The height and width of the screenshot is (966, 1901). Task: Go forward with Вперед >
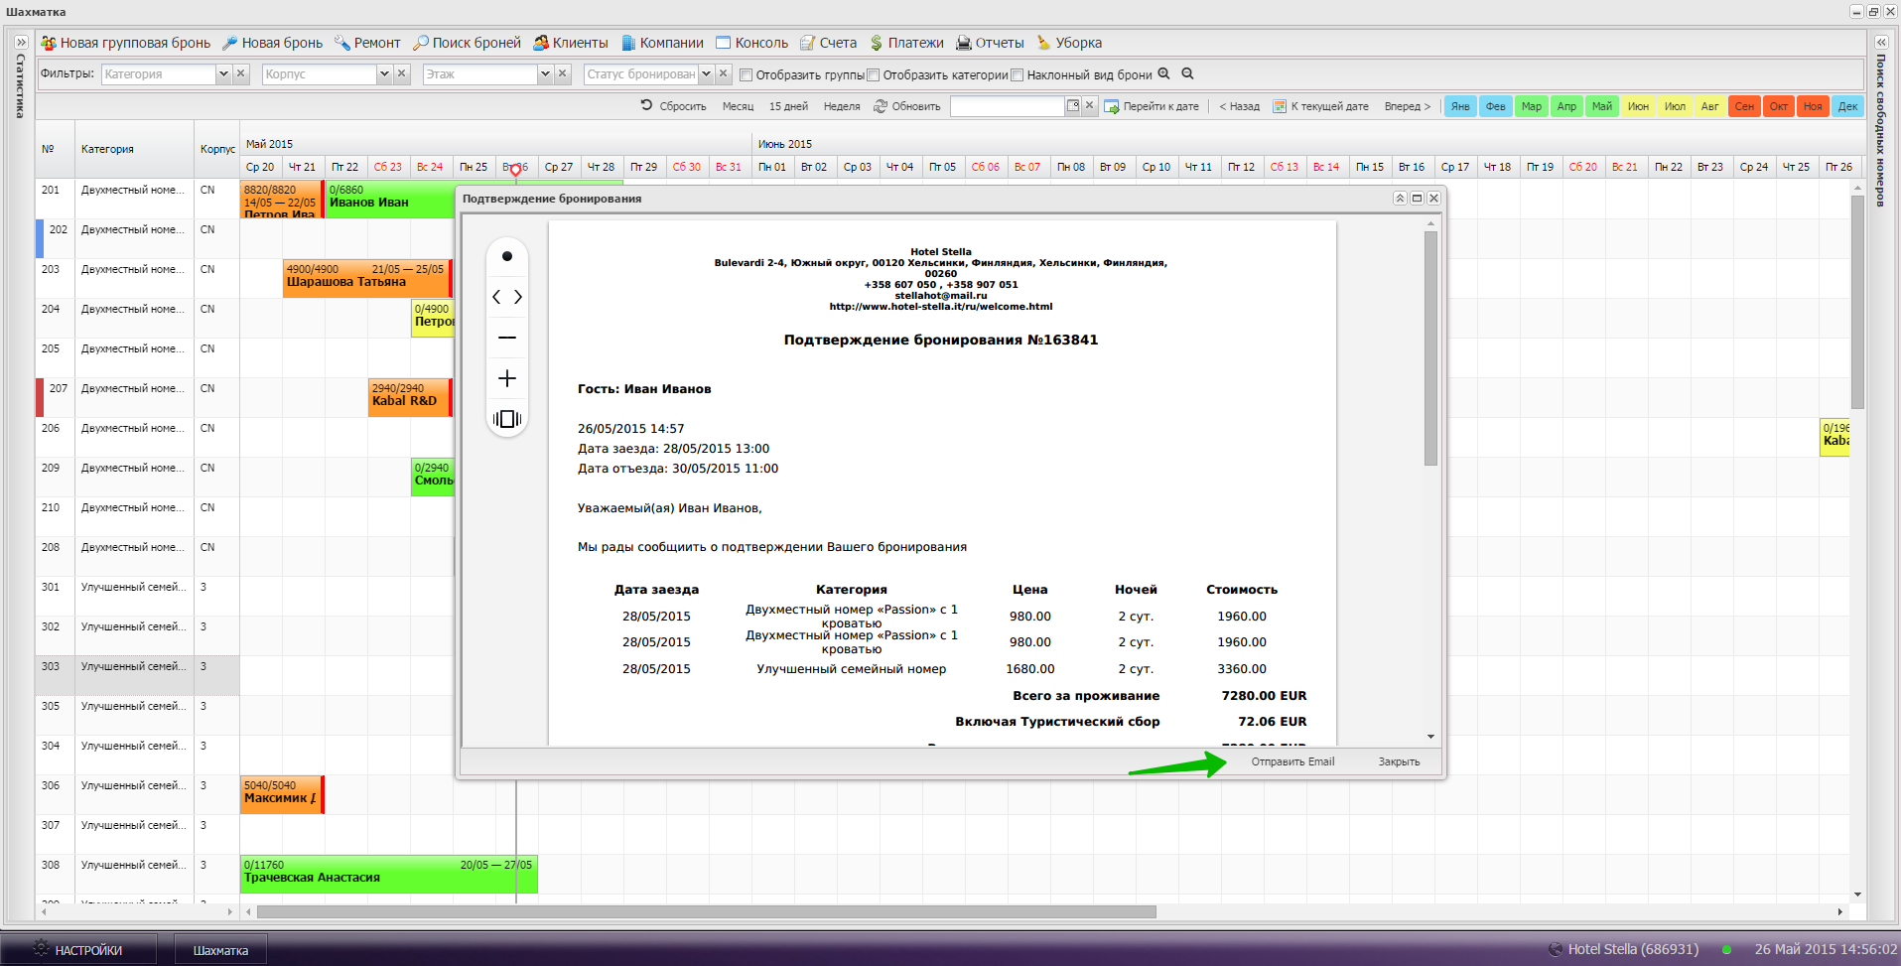point(1408,106)
